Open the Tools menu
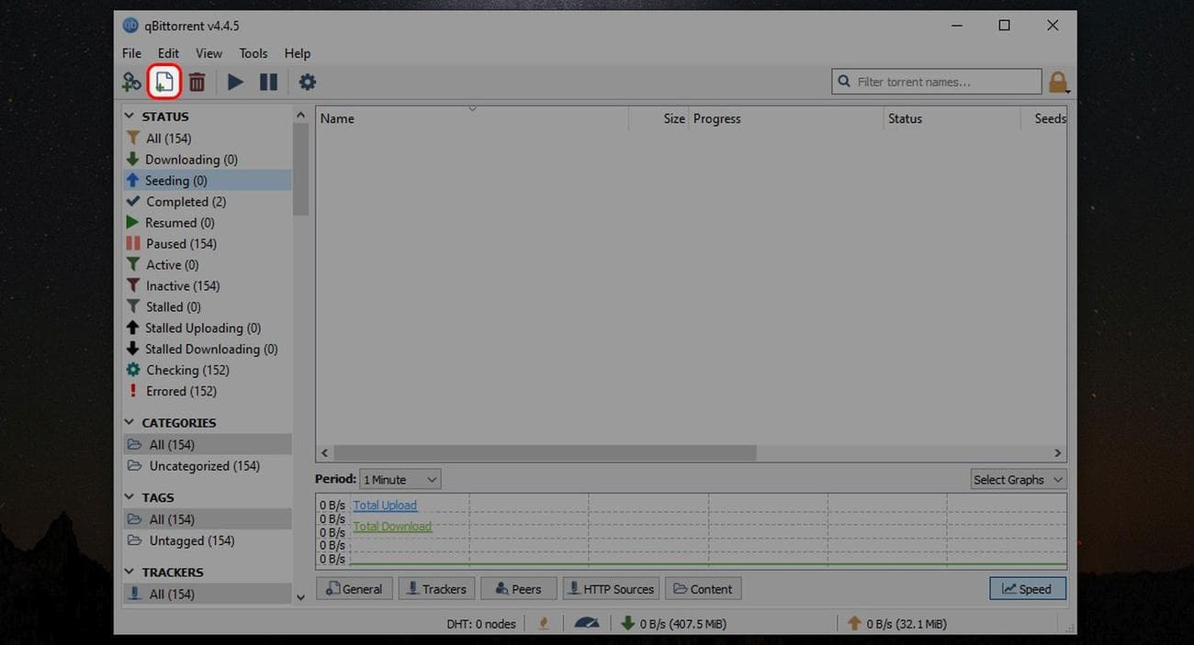The width and height of the screenshot is (1194, 645). click(253, 52)
